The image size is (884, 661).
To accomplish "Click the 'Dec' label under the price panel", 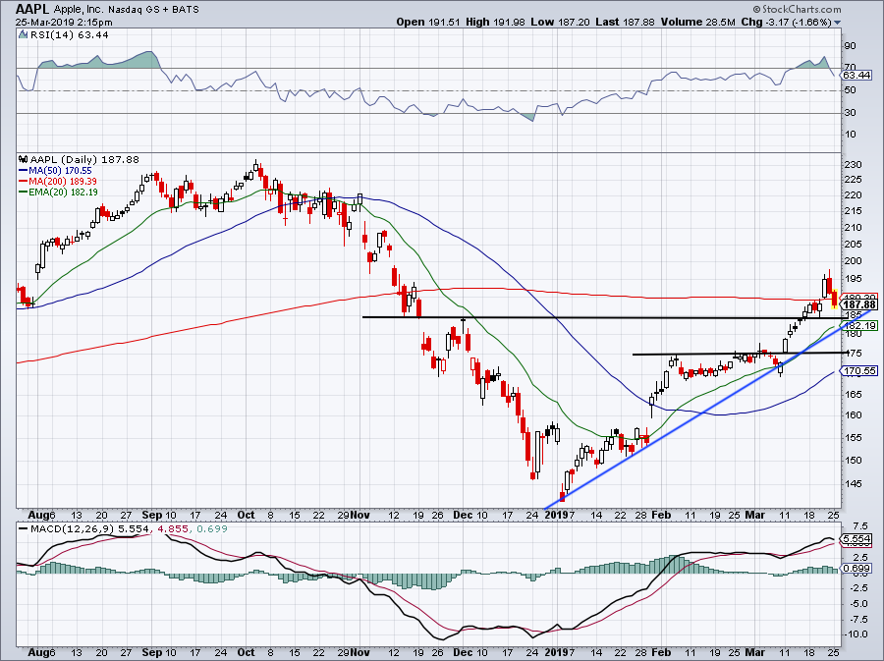I will [x=463, y=515].
